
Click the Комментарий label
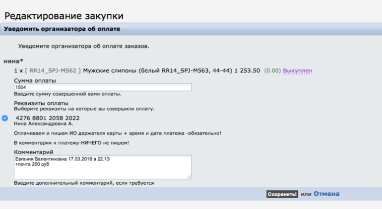pyautogui.click(x=33, y=152)
